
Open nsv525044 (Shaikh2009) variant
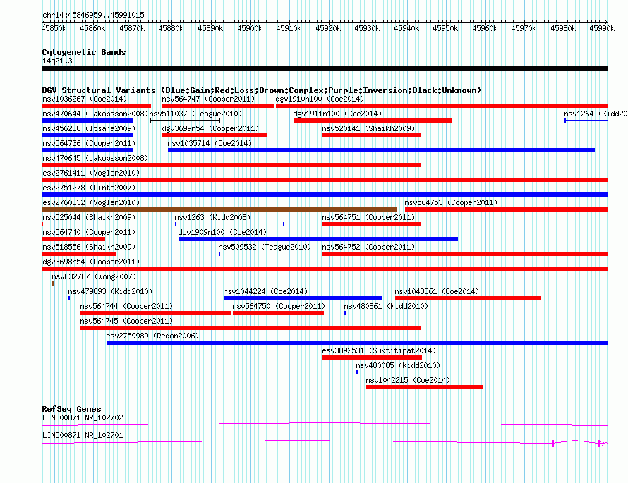[x=88, y=217]
